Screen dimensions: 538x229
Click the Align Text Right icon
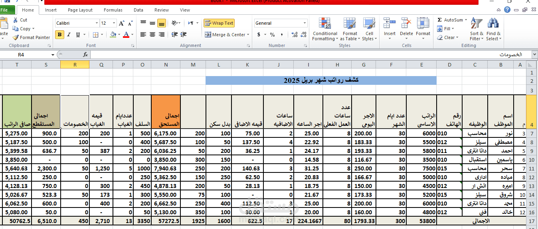pos(161,35)
